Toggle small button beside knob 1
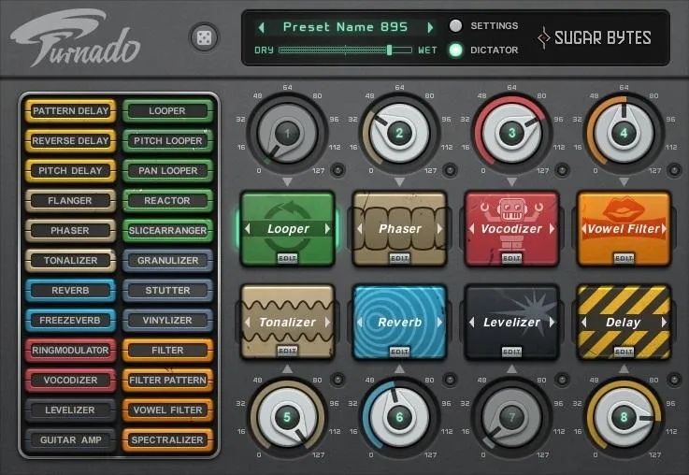 (337, 170)
